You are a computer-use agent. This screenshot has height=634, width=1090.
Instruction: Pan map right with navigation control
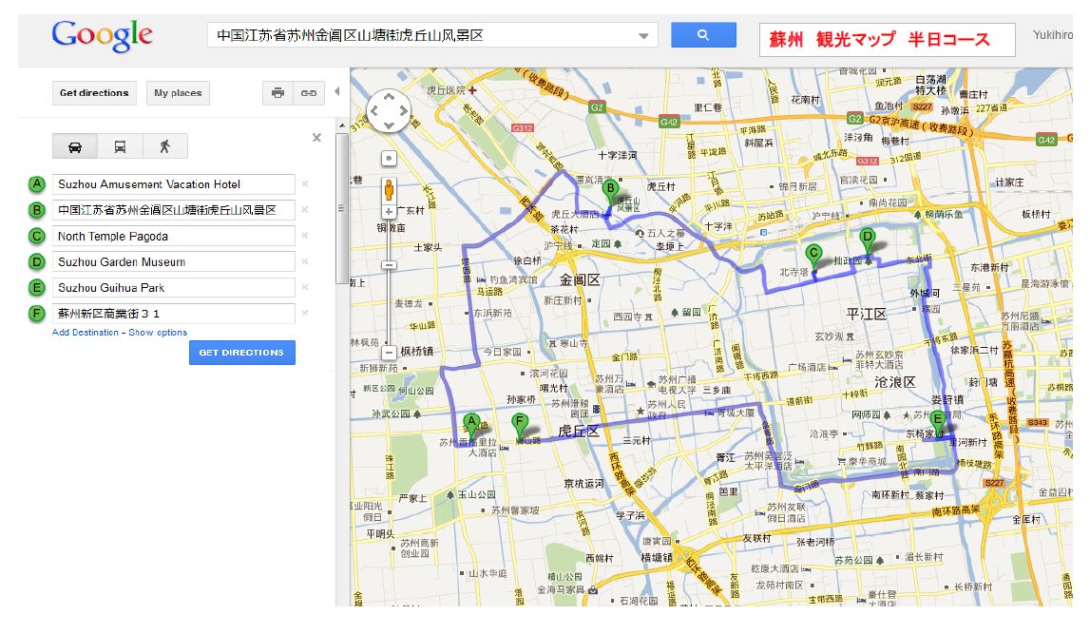tap(404, 110)
